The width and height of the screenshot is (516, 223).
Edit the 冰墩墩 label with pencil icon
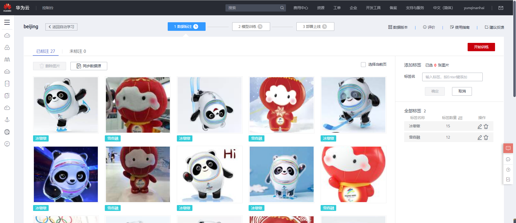click(x=480, y=126)
